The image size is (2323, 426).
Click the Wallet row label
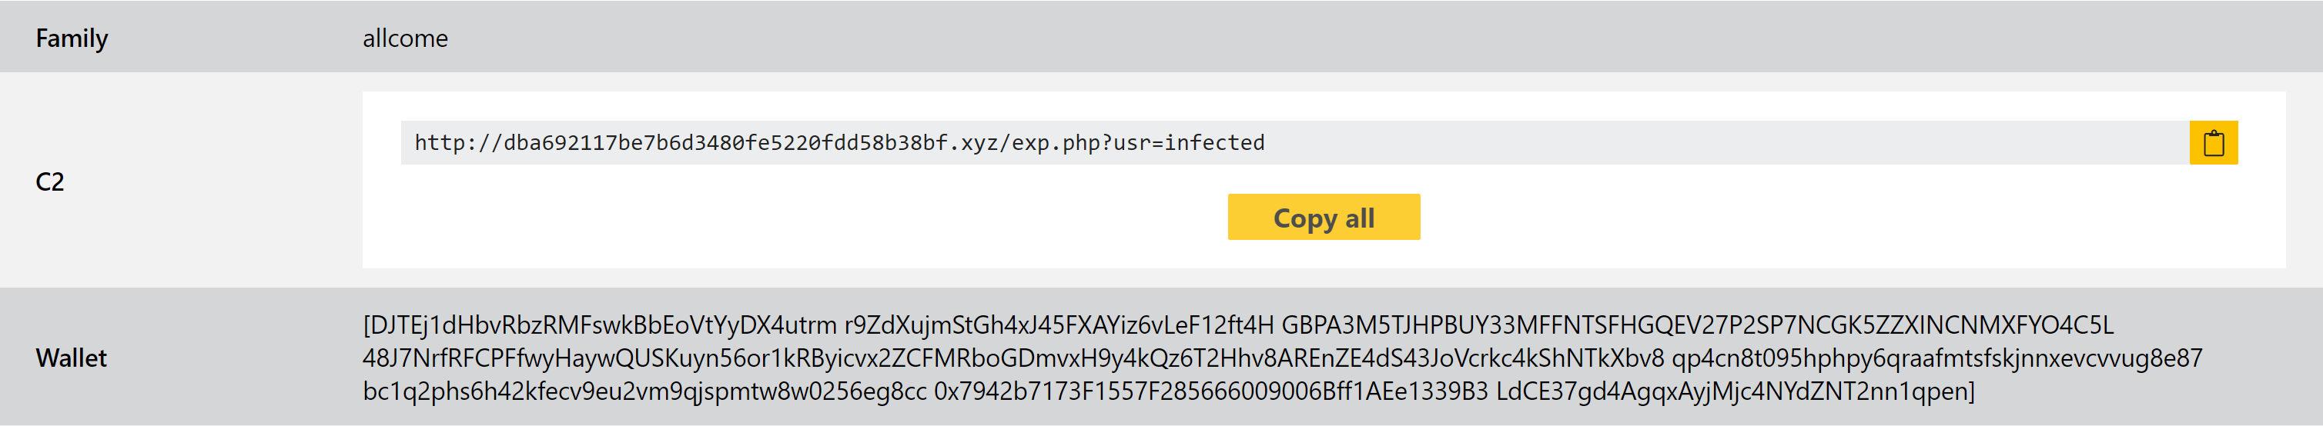pyautogui.click(x=72, y=358)
